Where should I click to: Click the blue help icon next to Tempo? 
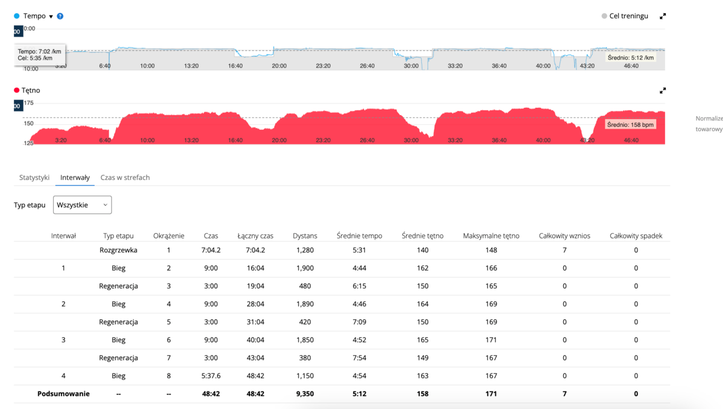pyautogui.click(x=60, y=16)
